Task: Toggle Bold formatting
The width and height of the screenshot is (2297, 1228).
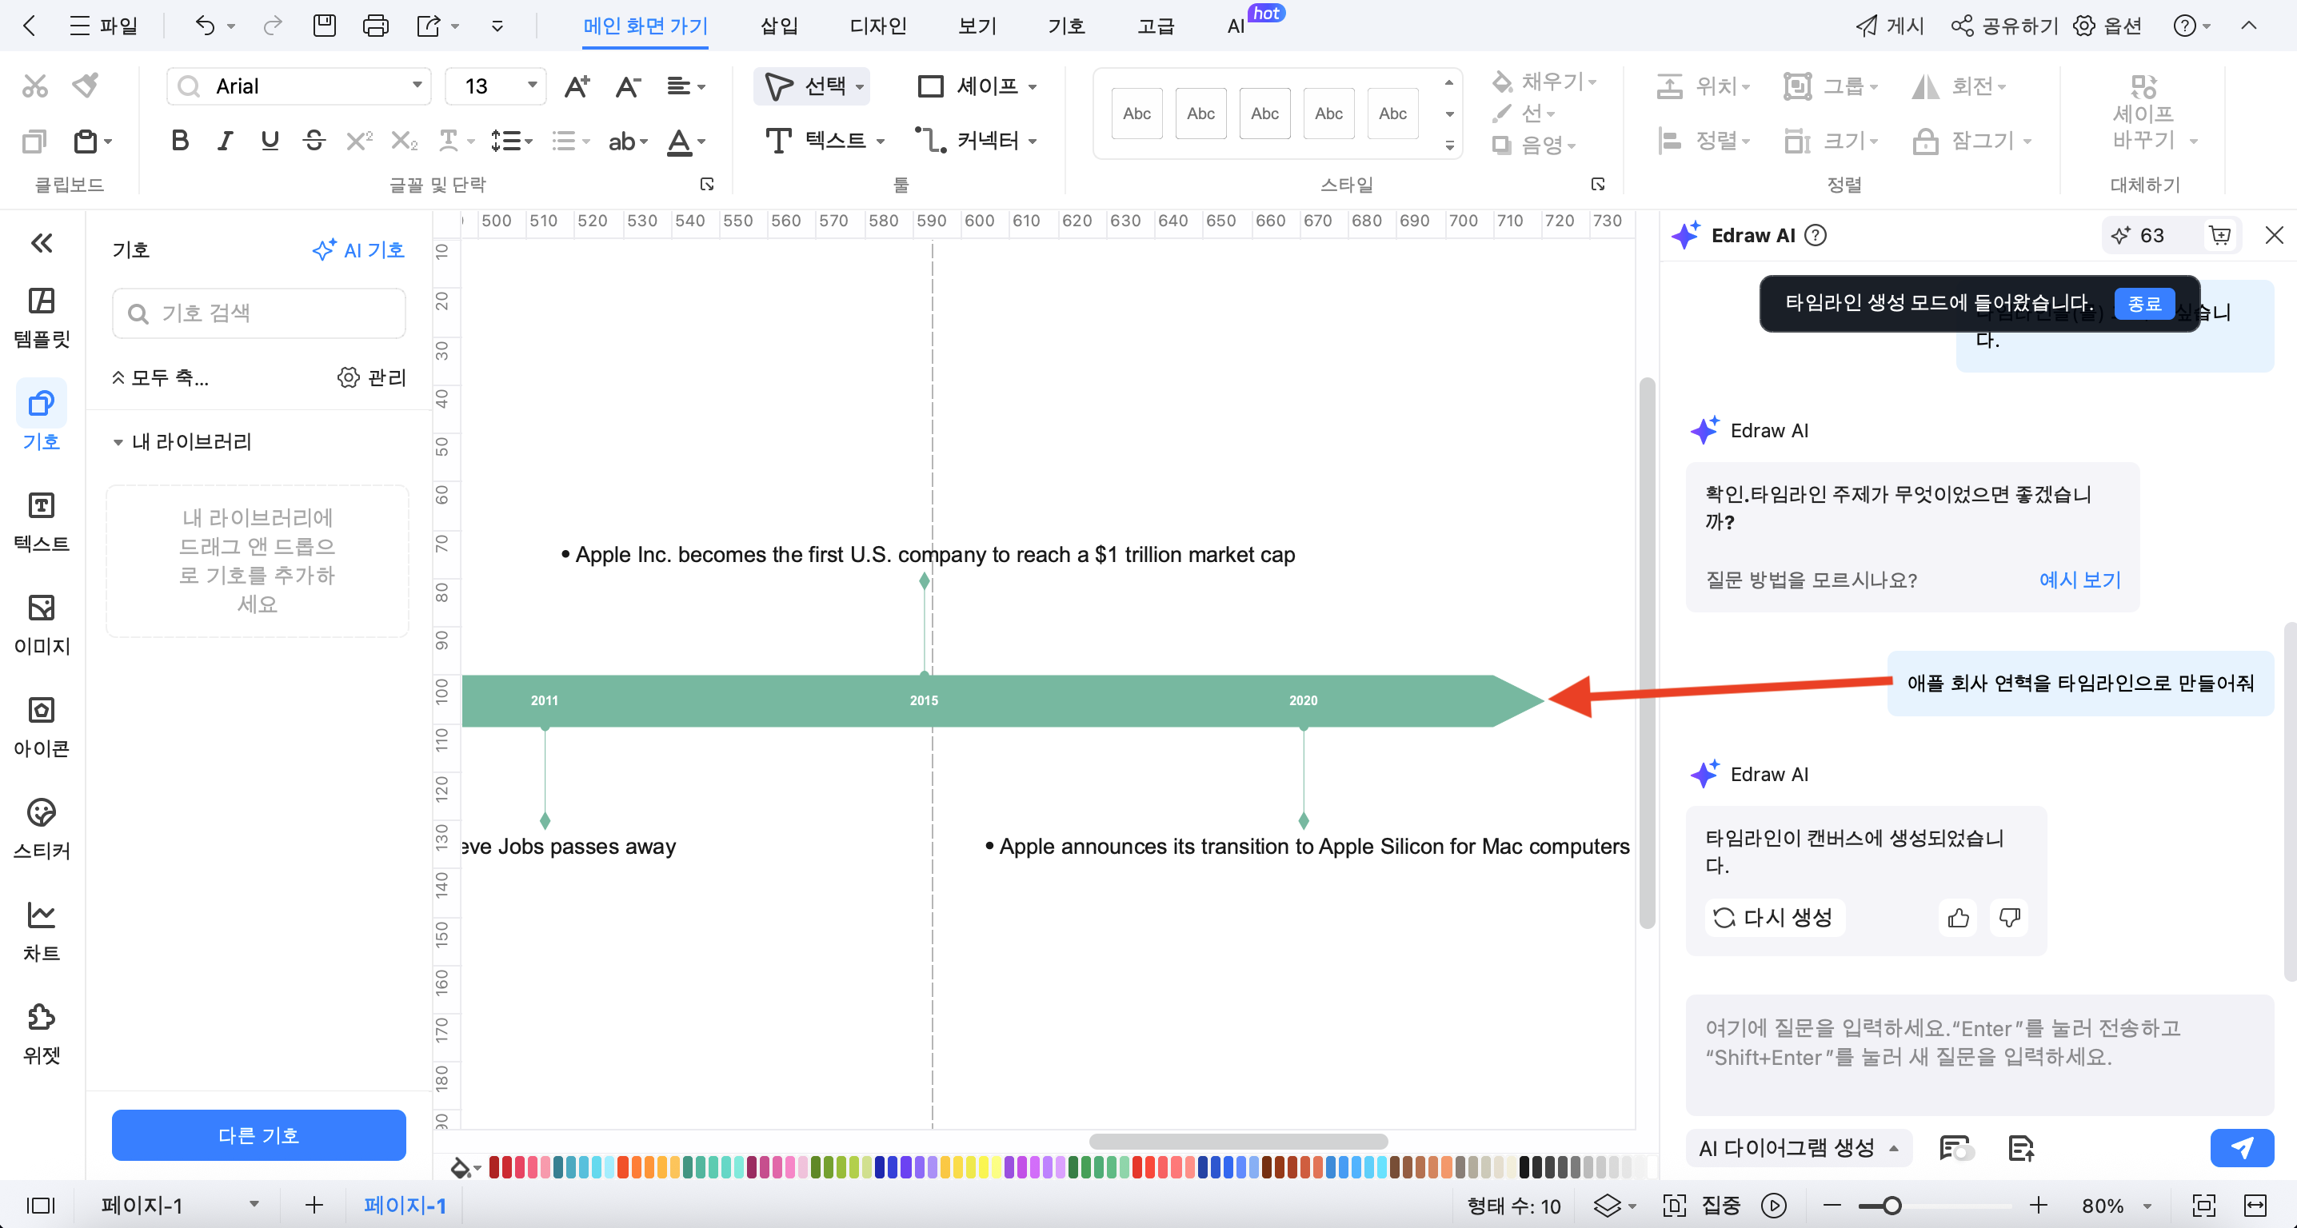Action: (180, 141)
